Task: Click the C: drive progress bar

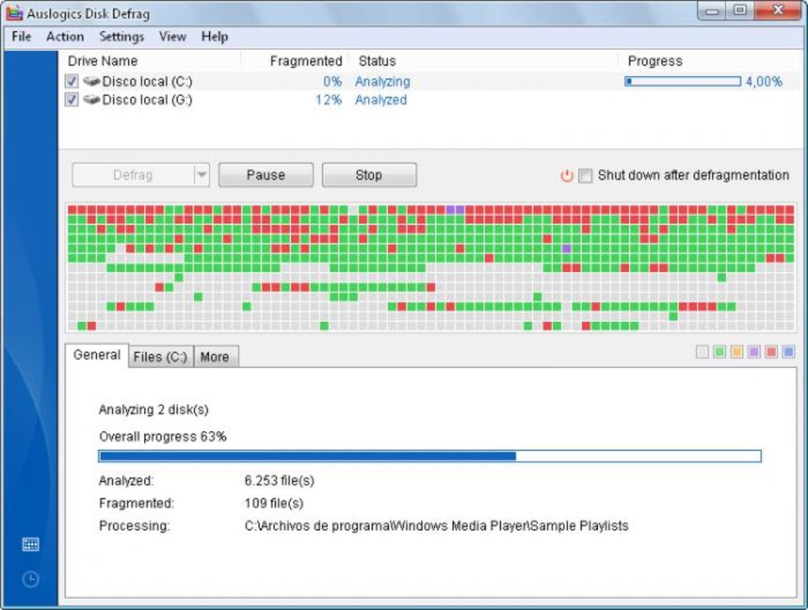Action: click(x=683, y=81)
